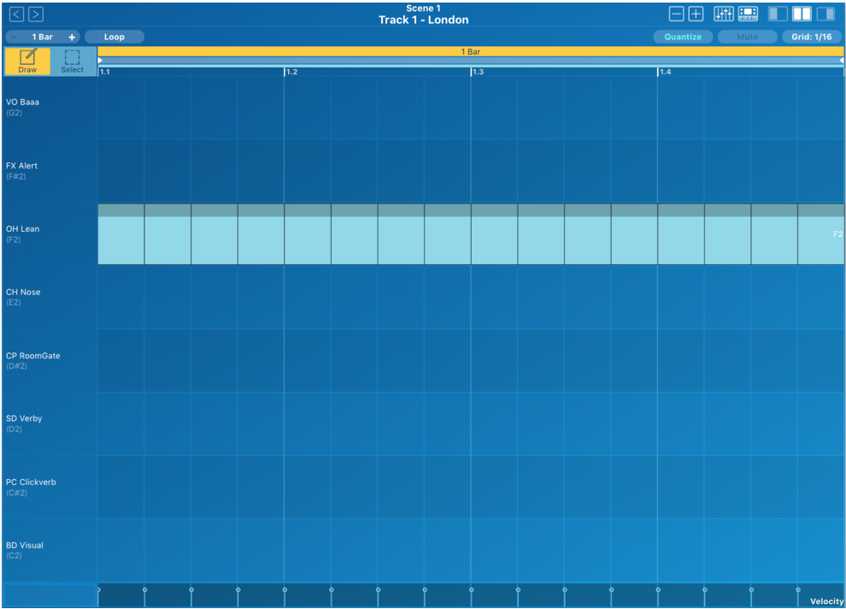846x609 pixels.
Task: Preview the PC Clickverb (C#2) lane
Action: coord(50,487)
